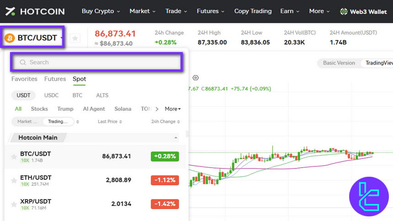Screen dimensions: 393x221
Task: Select the ETH/USDT row
Action: point(95,180)
